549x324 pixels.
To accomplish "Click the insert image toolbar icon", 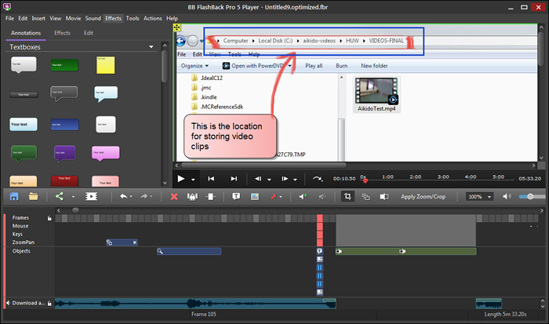I will (255, 196).
